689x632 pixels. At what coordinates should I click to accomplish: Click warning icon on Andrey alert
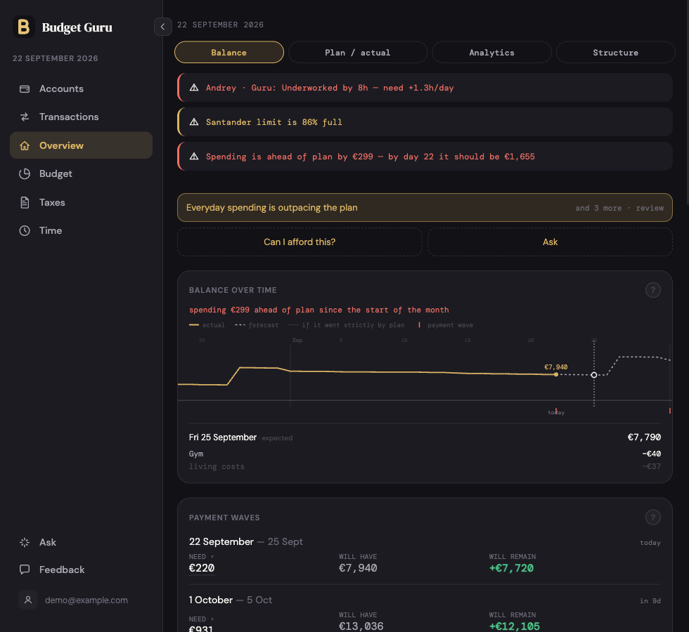194,87
